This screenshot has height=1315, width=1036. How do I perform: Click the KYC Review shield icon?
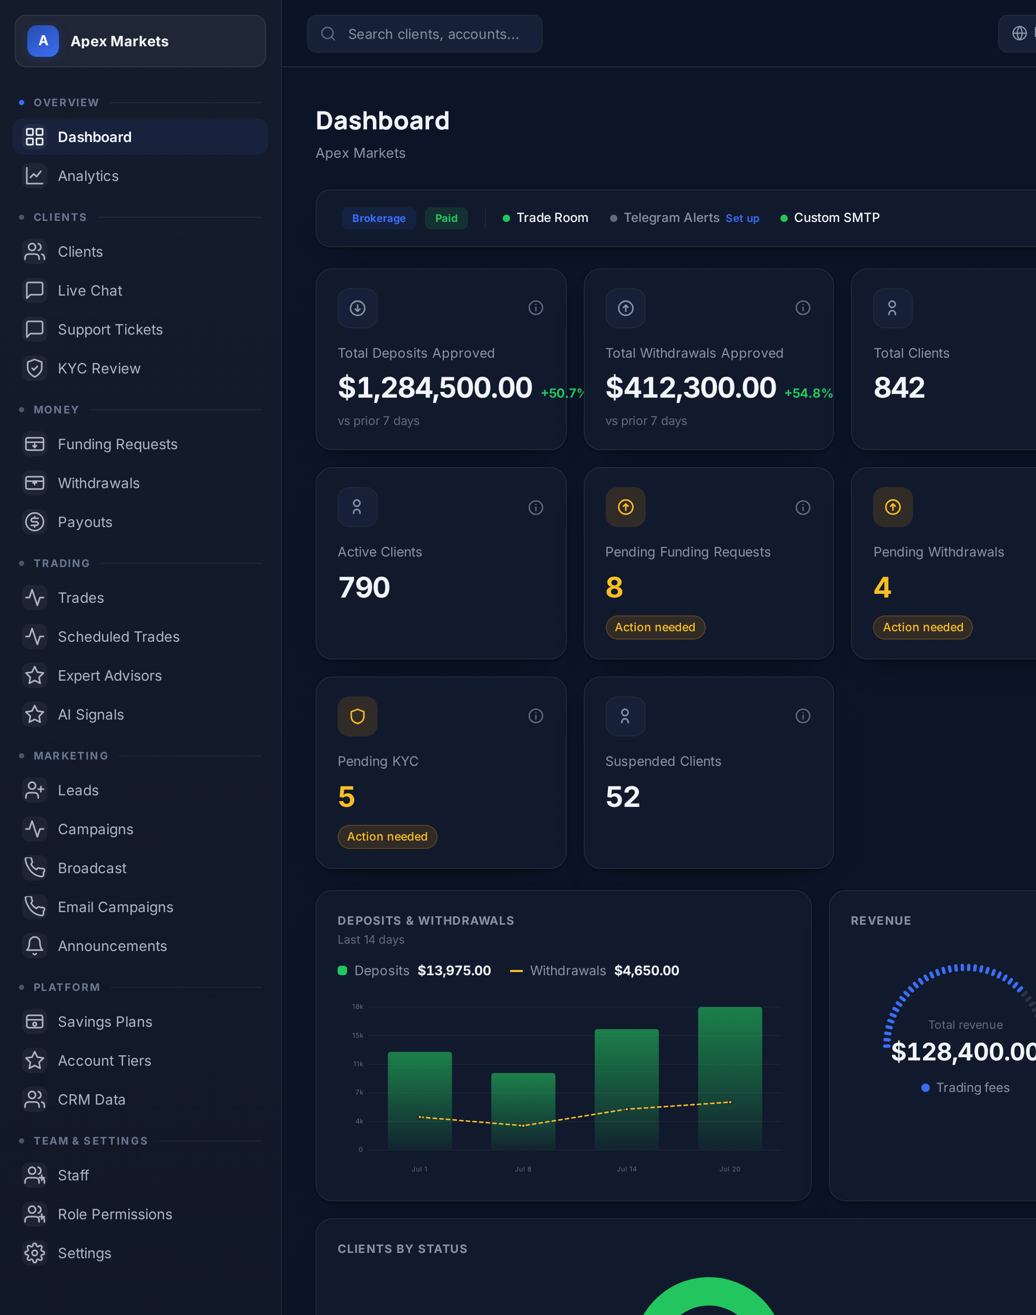coord(35,368)
